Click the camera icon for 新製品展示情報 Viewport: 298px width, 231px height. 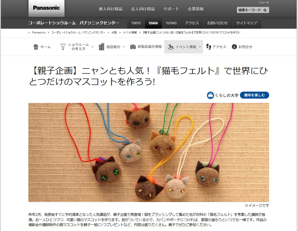(133, 47)
